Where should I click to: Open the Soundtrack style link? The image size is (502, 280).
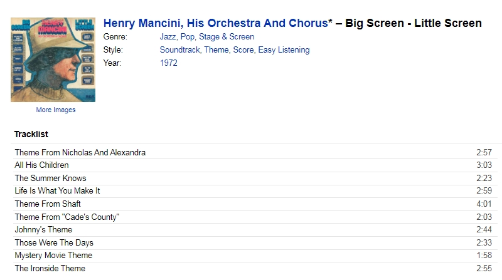pos(180,50)
